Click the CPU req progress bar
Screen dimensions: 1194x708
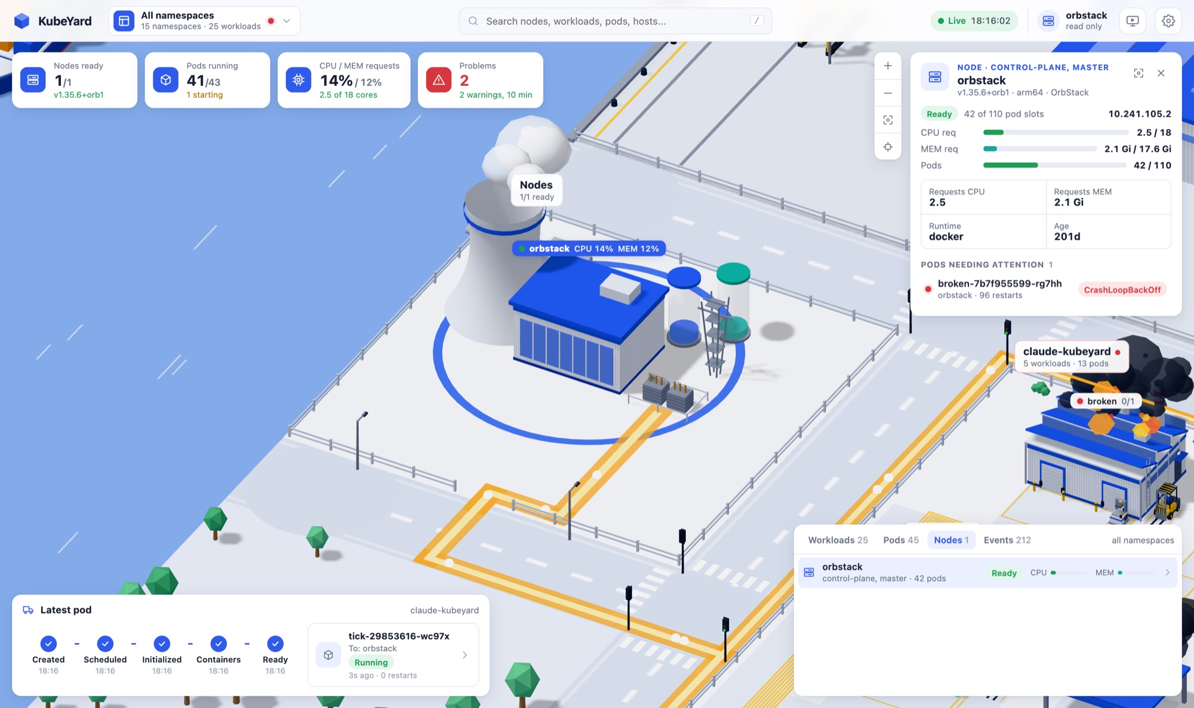click(x=1055, y=132)
